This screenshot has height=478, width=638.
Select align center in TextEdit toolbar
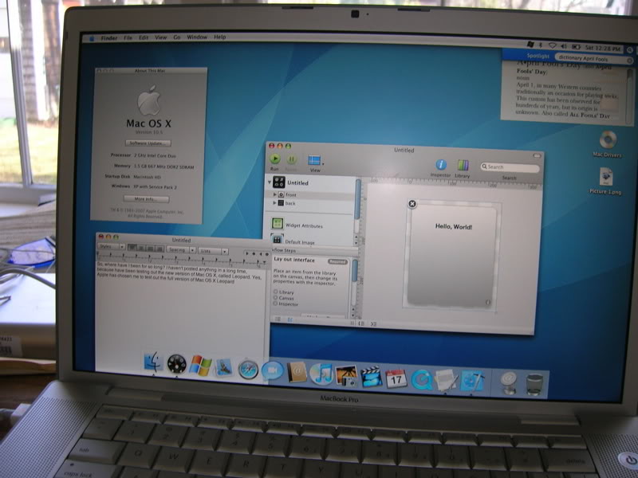141,248
